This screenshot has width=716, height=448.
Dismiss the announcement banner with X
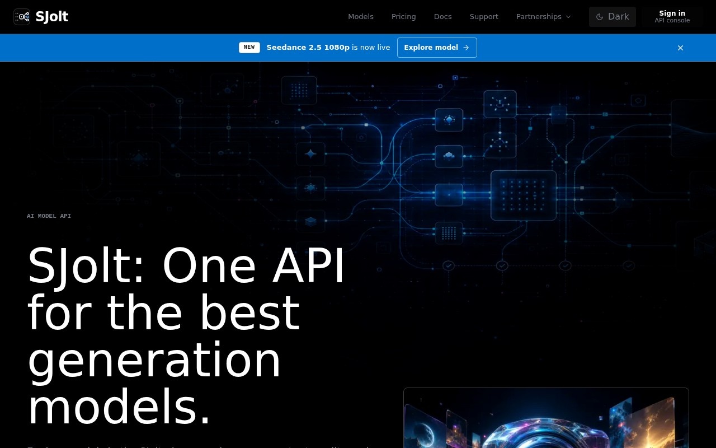coord(680,48)
